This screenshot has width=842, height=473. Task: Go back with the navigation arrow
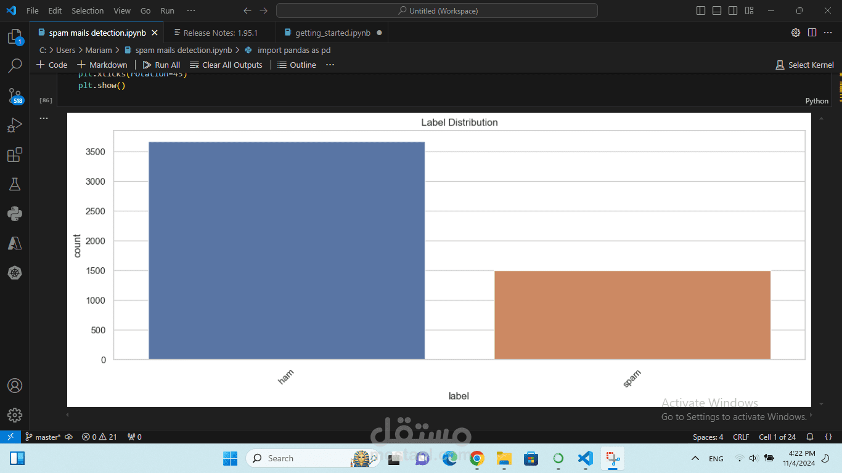tap(247, 10)
